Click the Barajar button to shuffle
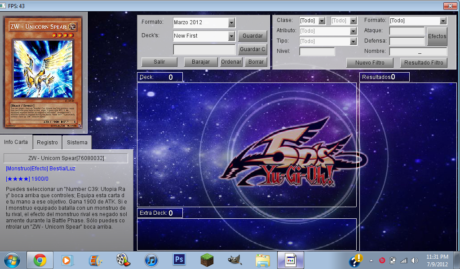This screenshot has width=460, height=269. 201,62
